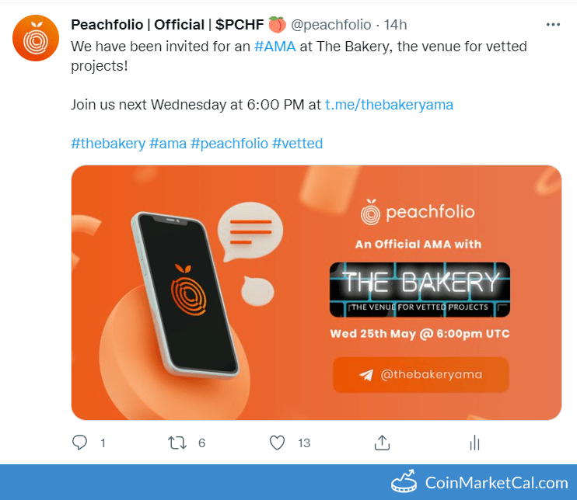577x500 pixels.
Task: Like the tweet with the heart icon
Action: 278,443
